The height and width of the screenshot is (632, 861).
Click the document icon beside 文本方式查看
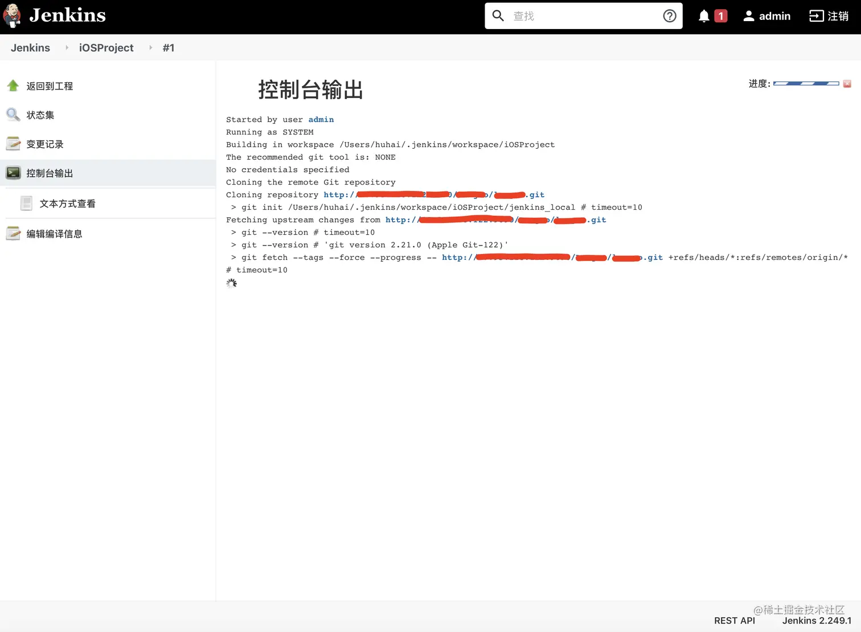(x=26, y=203)
